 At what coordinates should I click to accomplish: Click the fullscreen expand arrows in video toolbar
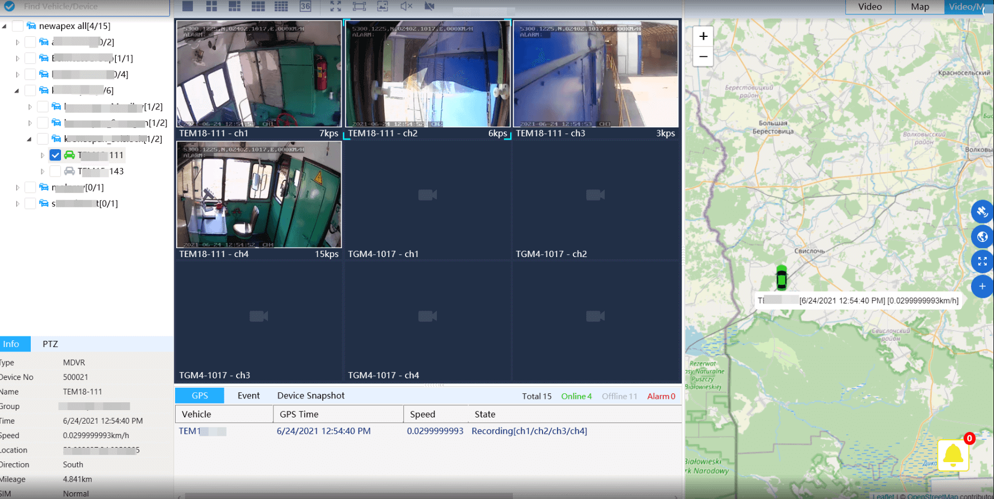(336, 6)
